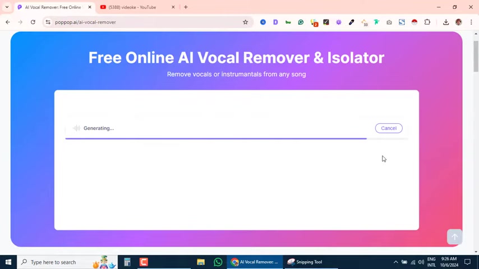This screenshot has width=479, height=269.
Task: Activate the color picker eyedropper extension
Action: point(351,22)
